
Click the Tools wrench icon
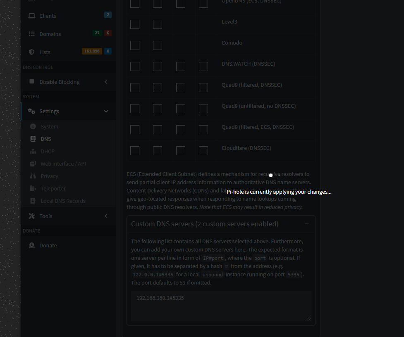tap(32, 216)
